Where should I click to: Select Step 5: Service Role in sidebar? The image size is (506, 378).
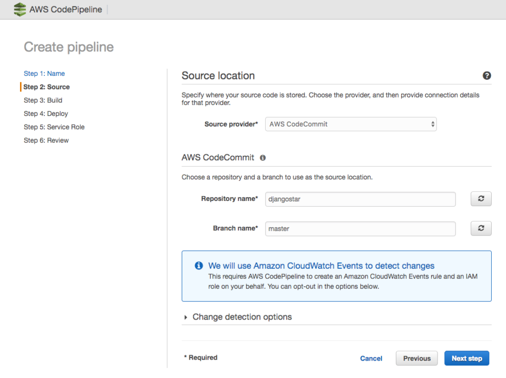(x=54, y=127)
